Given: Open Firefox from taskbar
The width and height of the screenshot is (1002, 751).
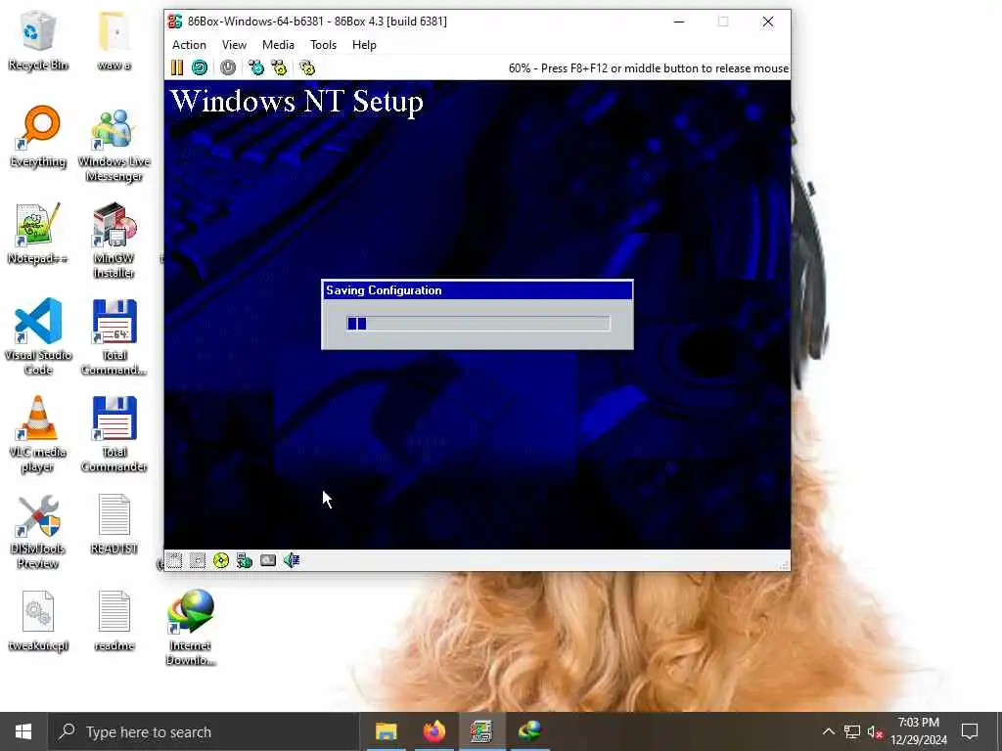Looking at the screenshot, I should (433, 731).
